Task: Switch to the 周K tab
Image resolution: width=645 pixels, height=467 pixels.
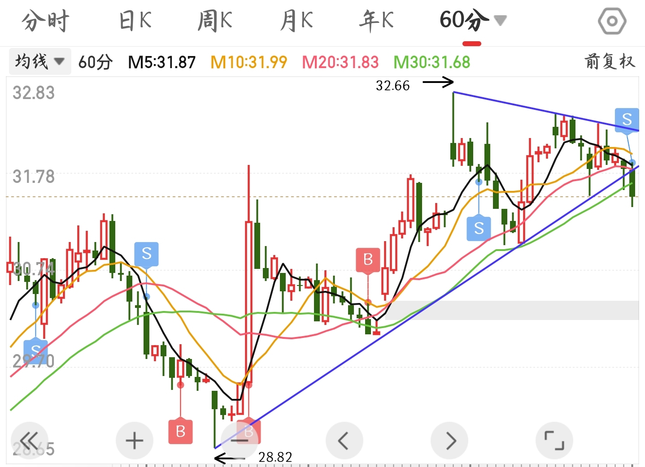Action: (x=215, y=21)
